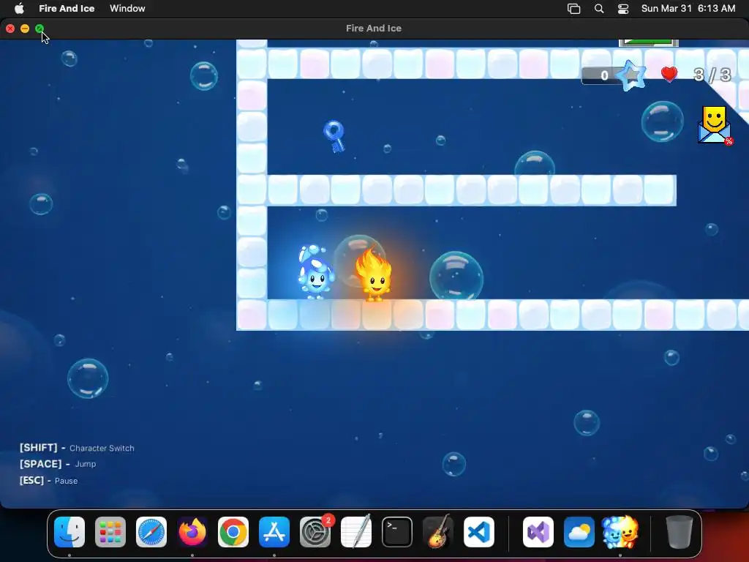Screen dimensions: 749x562
Task: Open System Settings with badge in Dock
Action: point(315,531)
